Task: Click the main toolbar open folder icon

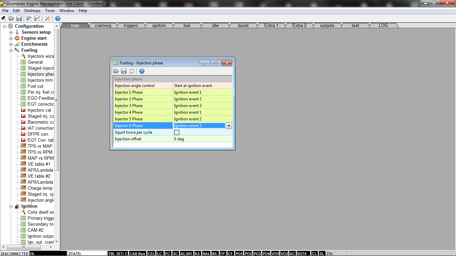Action: point(11,18)
